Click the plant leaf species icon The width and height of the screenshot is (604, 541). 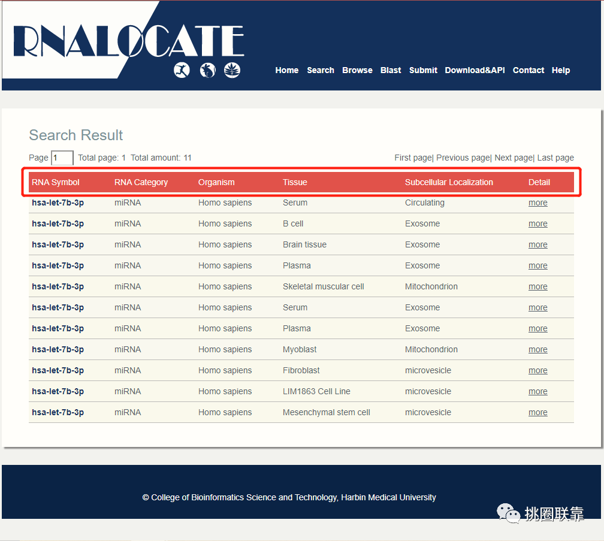point(232,70)
